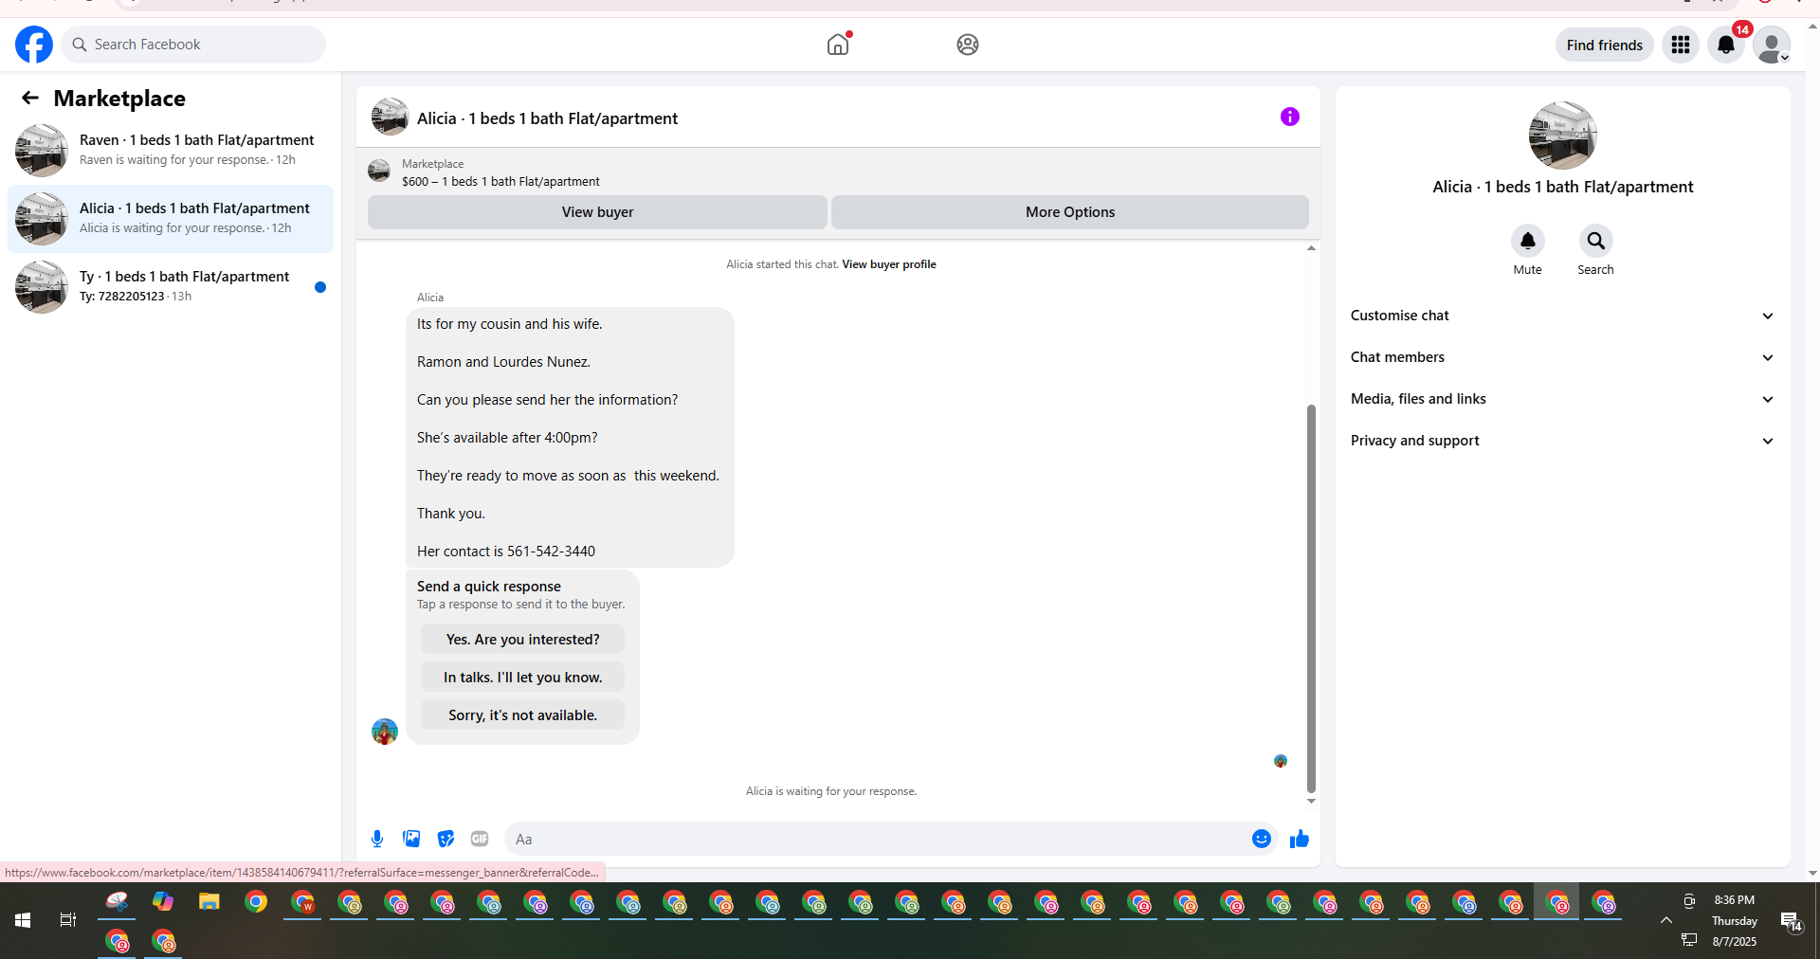Click the Find friends button
Image resolution: width=1820 pixels, height=959 pixels.
(1604, 45)
